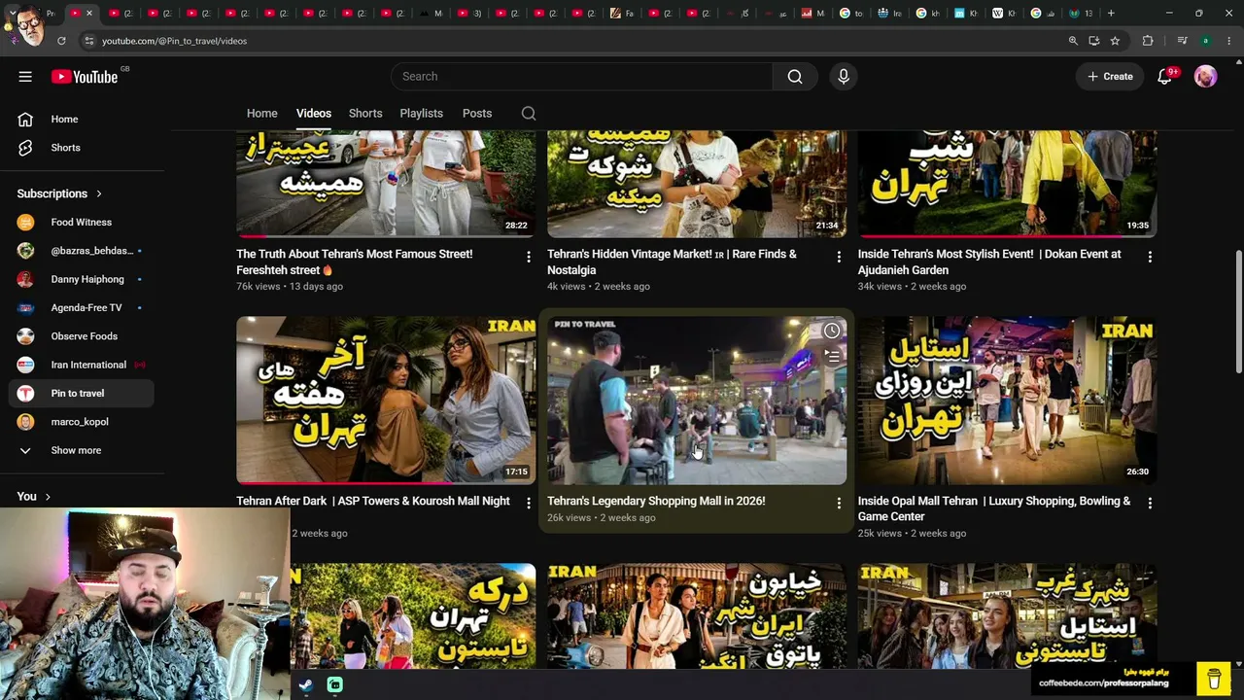This screenshot has height=700, width=1244.
Task: Expand Show more subscriptions
Action: pos(82,450)
